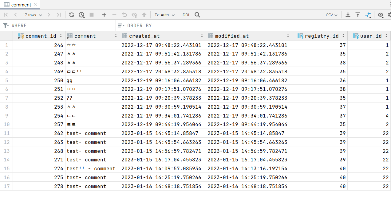Close the comment tab
391x197 pixels.
tap(35, 5)
